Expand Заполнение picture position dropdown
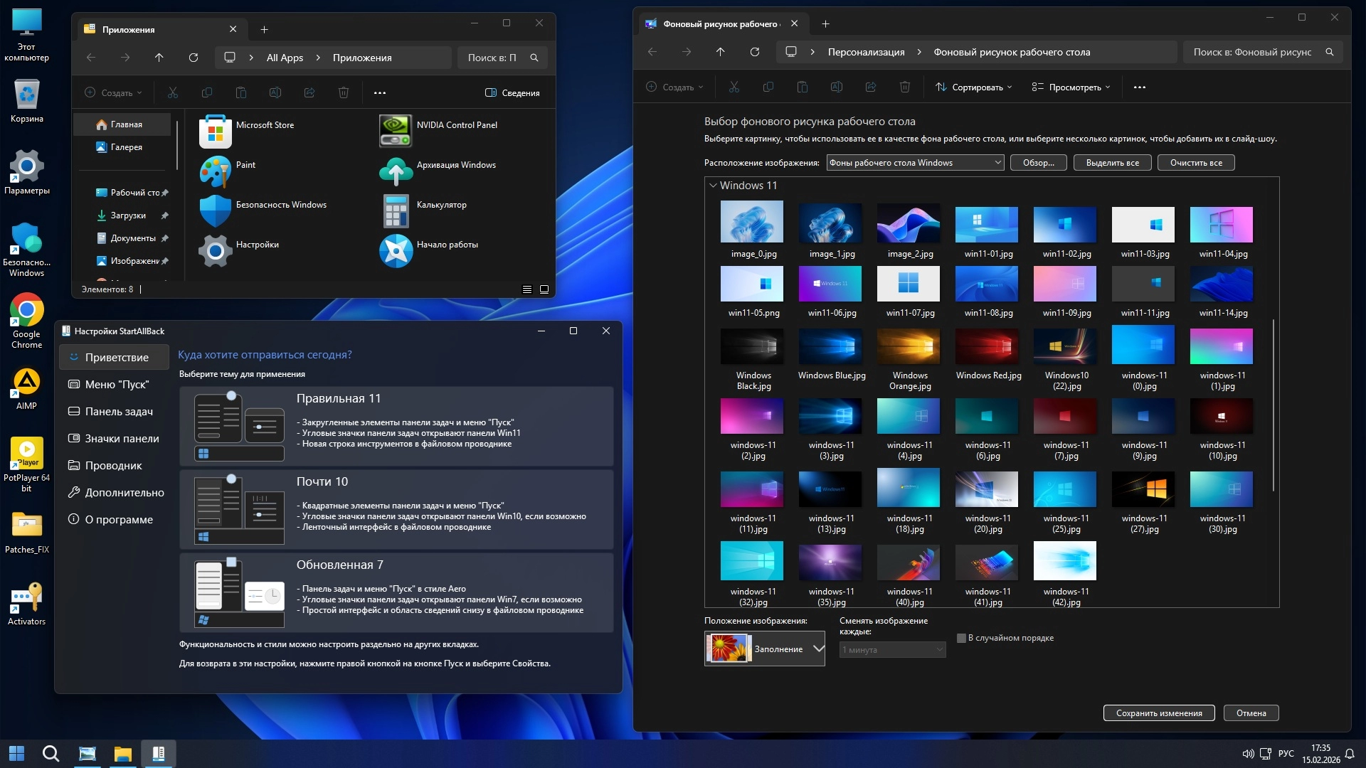 point(818,649)
